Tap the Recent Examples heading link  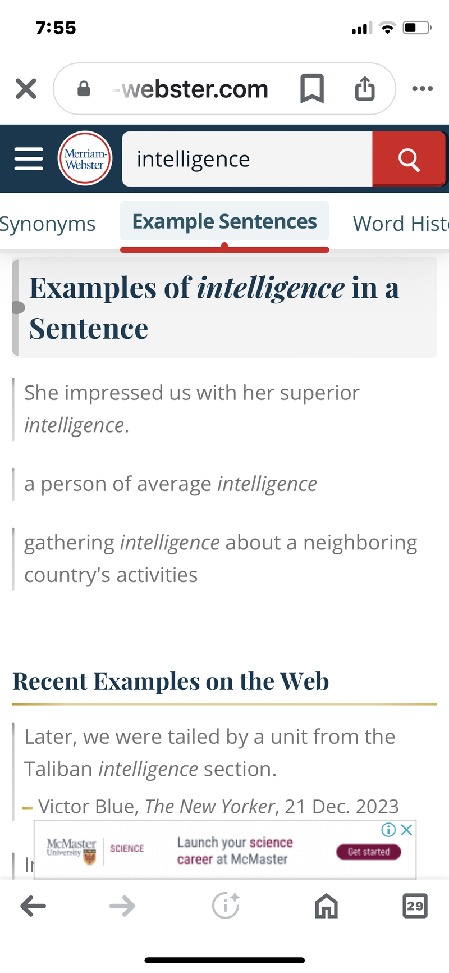tap(171, 680)
